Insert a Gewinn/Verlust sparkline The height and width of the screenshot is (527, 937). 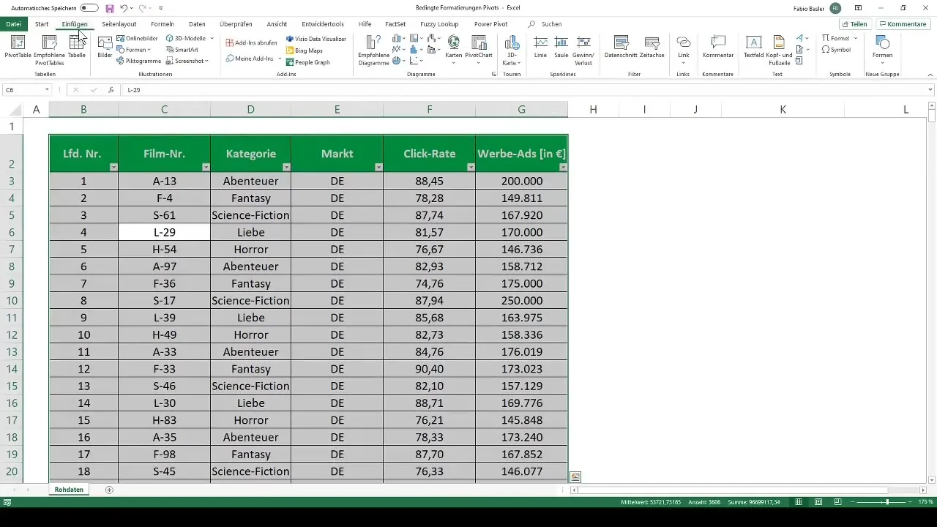[x=583, y=49]
